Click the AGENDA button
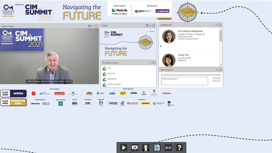 (x=14, y=93)
